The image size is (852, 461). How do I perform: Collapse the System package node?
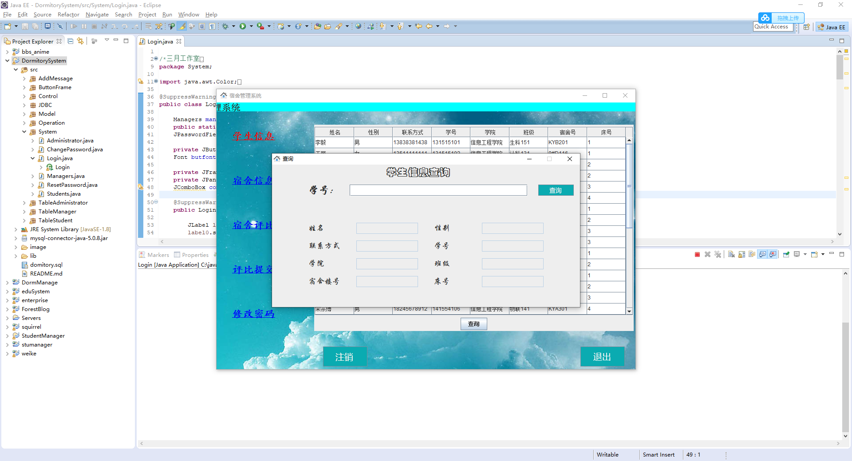click(24, 132)
